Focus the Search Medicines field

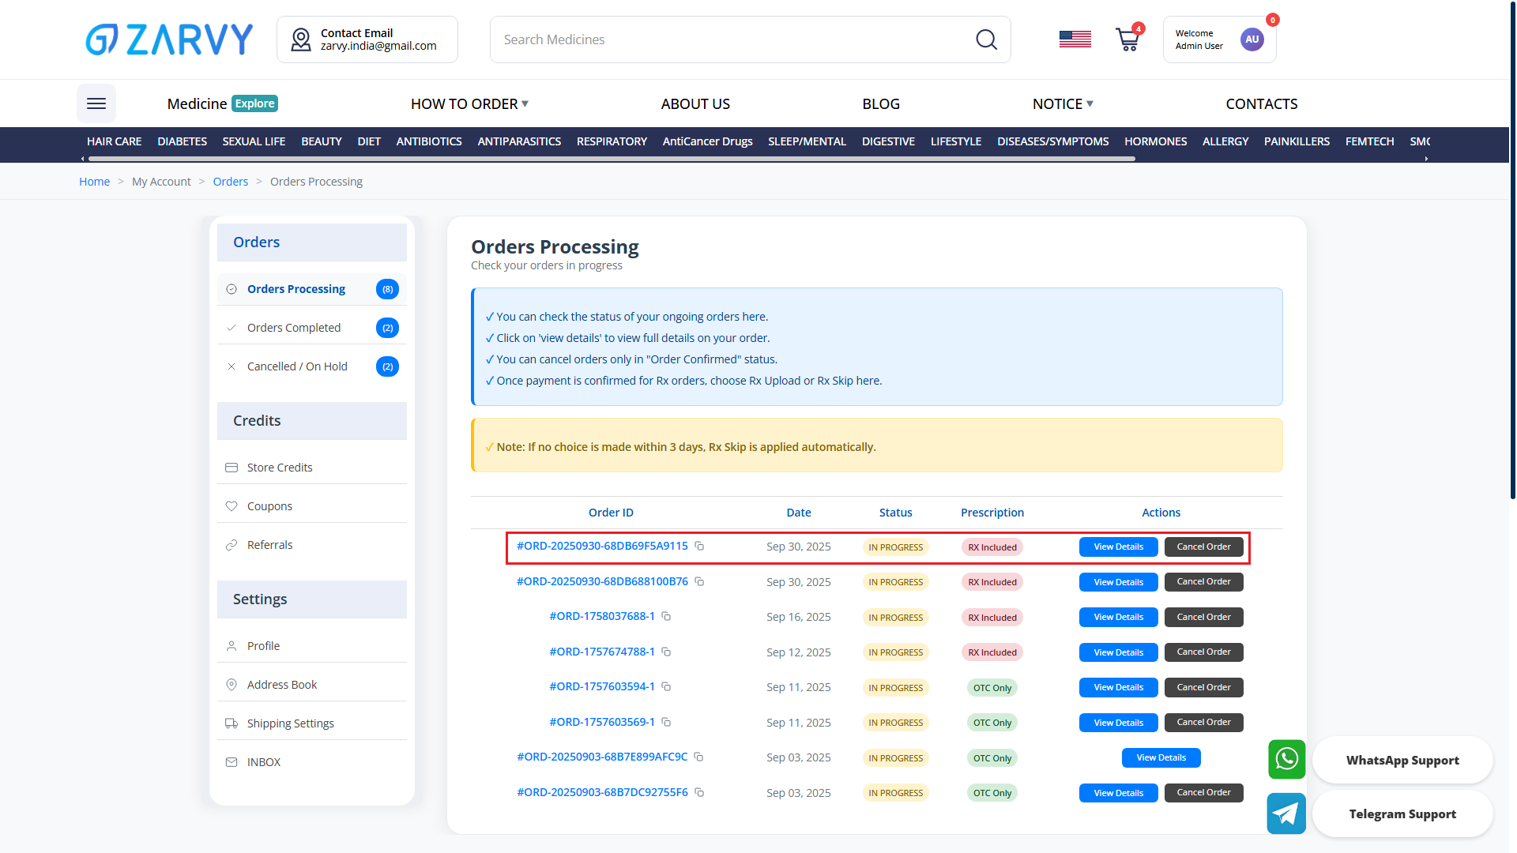coord(735,39)
